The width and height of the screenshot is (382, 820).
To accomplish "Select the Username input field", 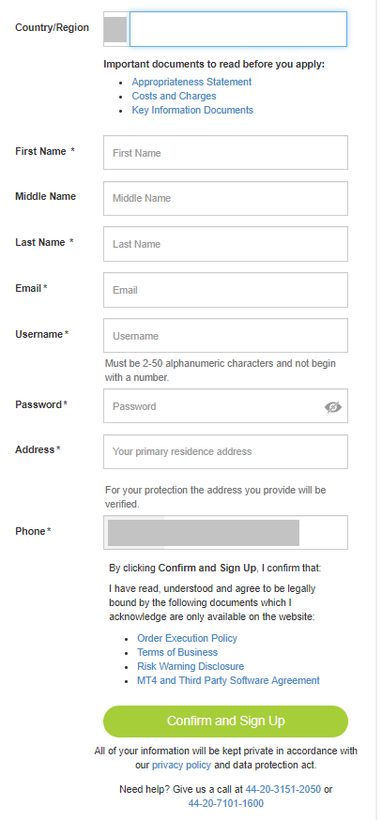I will (225, 336).
